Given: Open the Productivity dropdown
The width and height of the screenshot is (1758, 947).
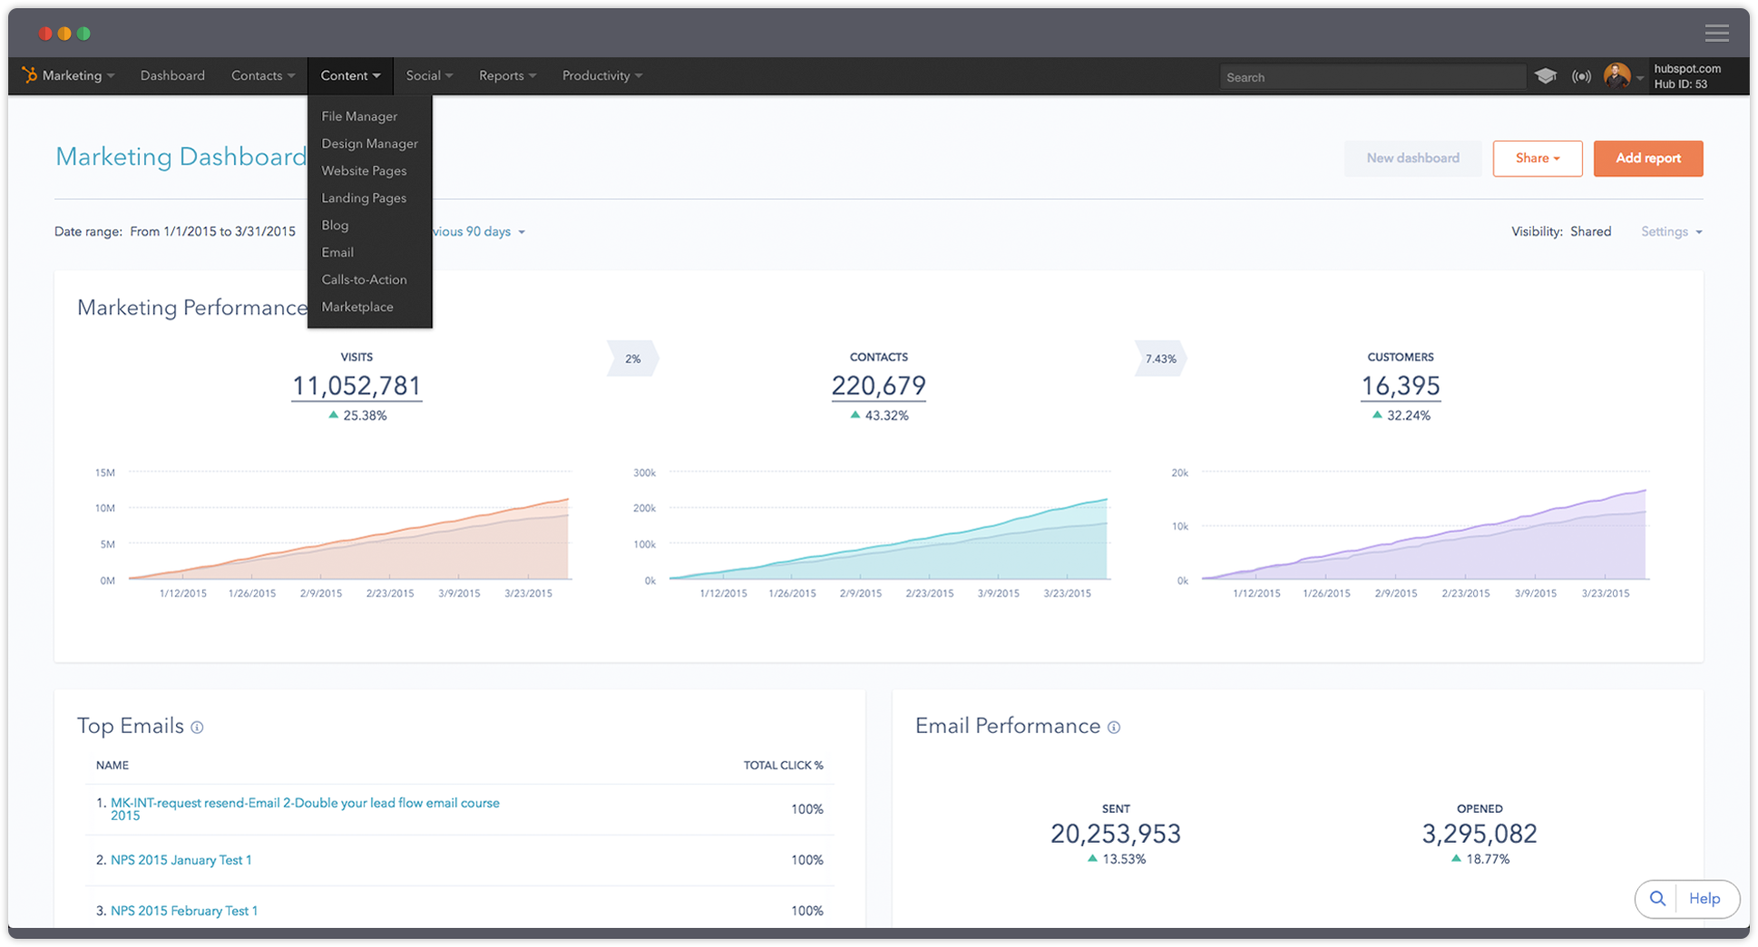Looking at the screenshot, I should 602,75.
